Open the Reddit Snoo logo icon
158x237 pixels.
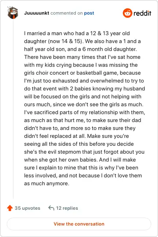127,13
